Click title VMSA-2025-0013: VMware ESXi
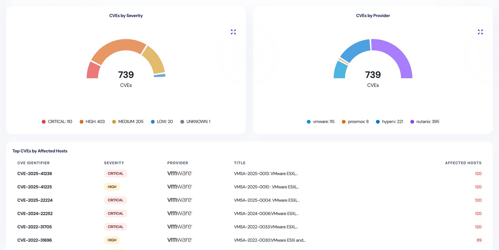This screenshot has height=250, width=499. point(266,174)
